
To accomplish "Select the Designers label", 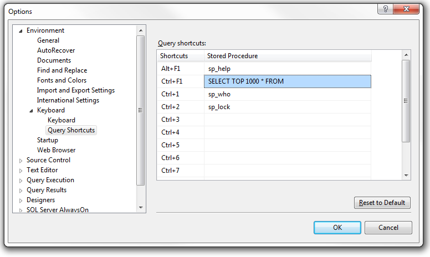I will pyautogui.click(x=40, y=200).
